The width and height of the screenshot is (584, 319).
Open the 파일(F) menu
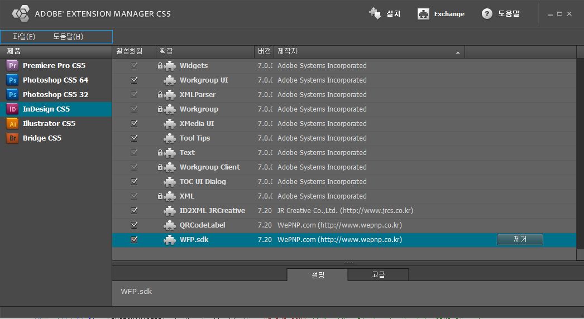(24, 36)
